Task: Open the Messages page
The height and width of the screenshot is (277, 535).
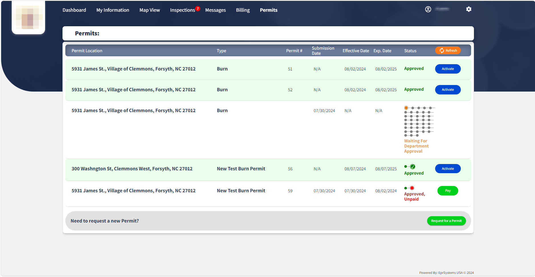Action: [x=215, y=10]
